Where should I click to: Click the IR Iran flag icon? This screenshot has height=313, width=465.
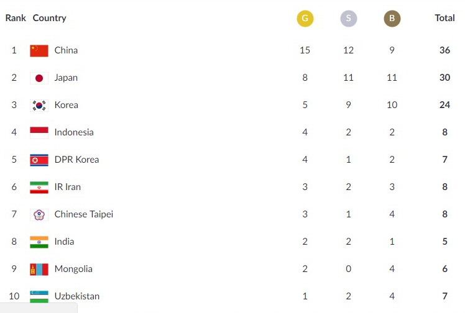click(x=39, y=188)
